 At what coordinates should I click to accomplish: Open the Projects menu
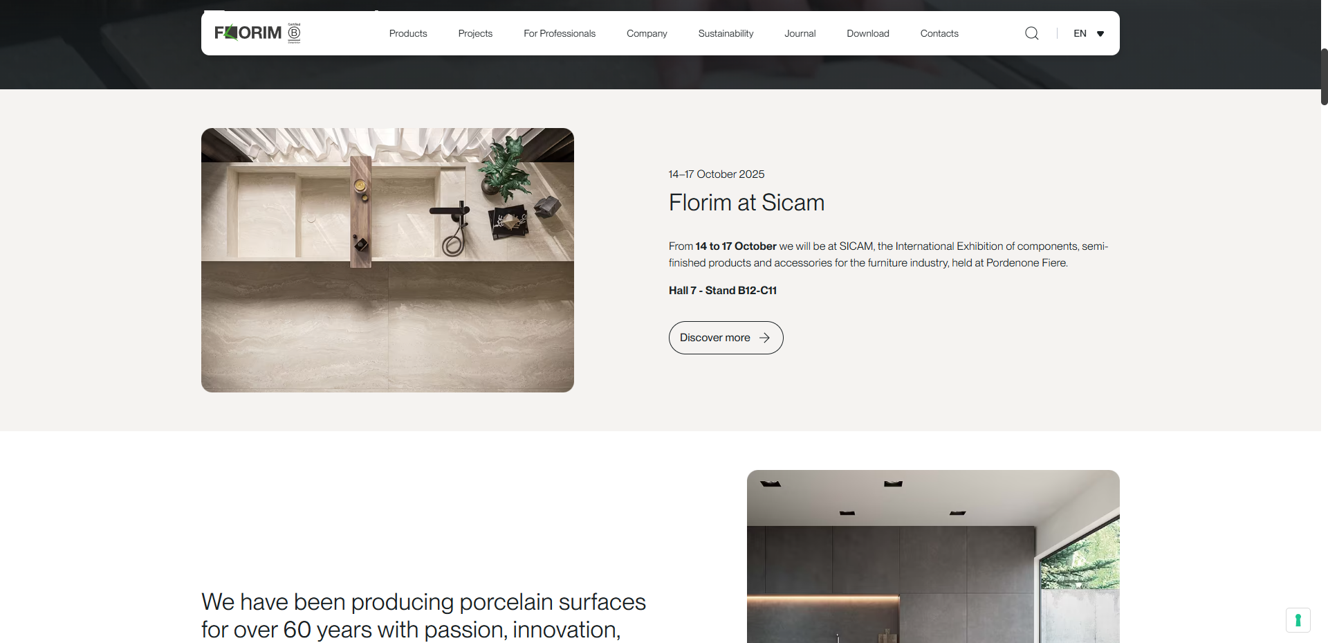click(x=475, y=33)
